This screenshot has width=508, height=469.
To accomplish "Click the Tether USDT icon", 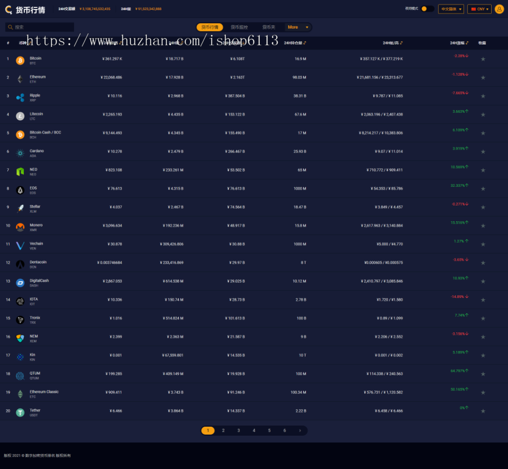I will [x=20, y=413].
